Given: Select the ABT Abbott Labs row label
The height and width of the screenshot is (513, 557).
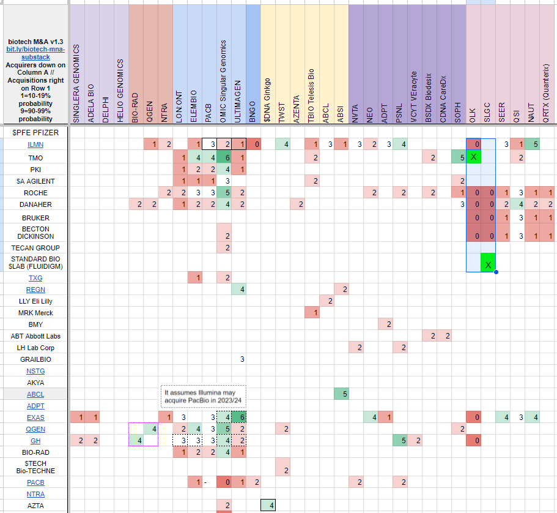Looking at the screenshot, I should (x=35, y=336).
